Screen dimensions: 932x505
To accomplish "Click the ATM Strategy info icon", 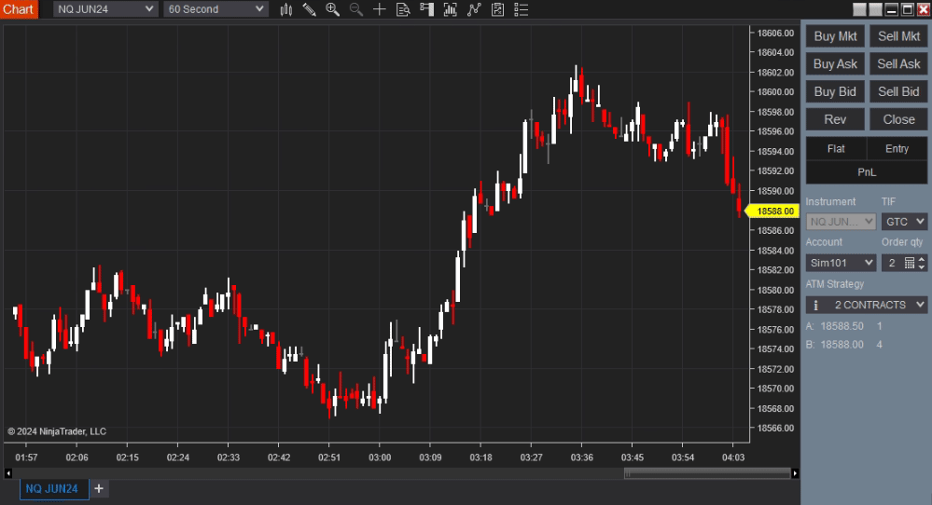I will [815, 305].
